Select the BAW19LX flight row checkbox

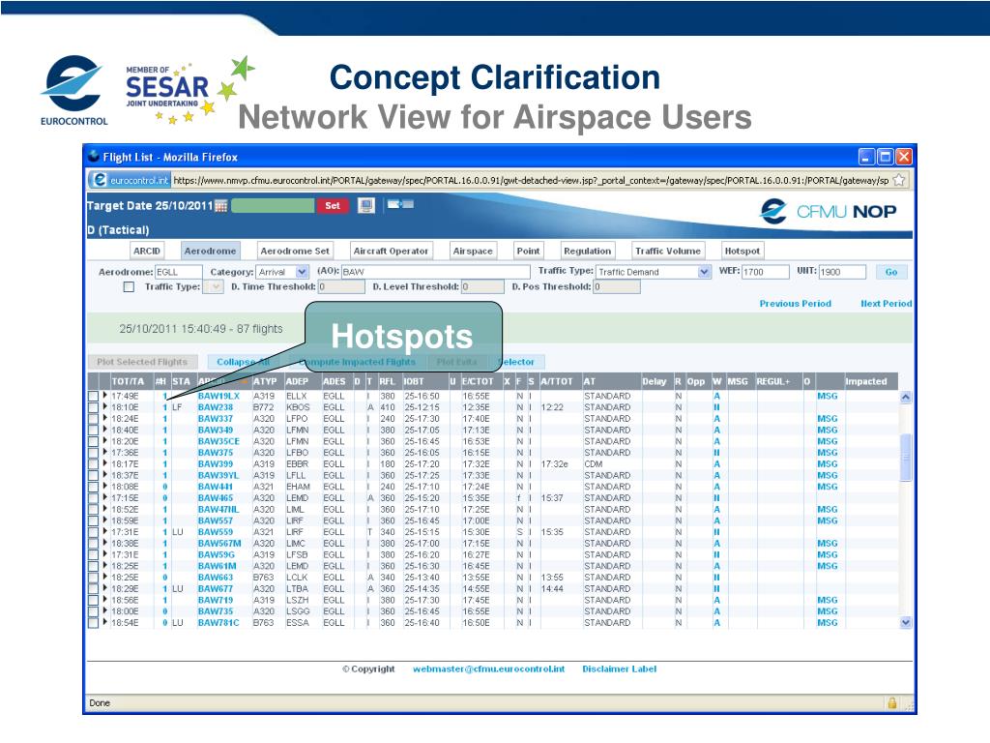click(x=94, y=396)
